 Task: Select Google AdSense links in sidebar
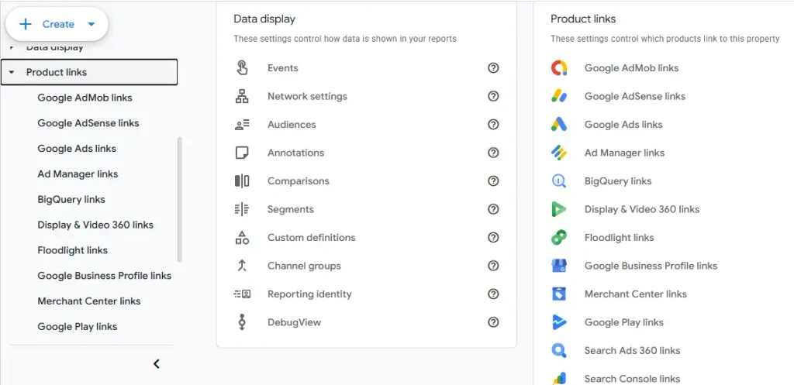point(88,123)
